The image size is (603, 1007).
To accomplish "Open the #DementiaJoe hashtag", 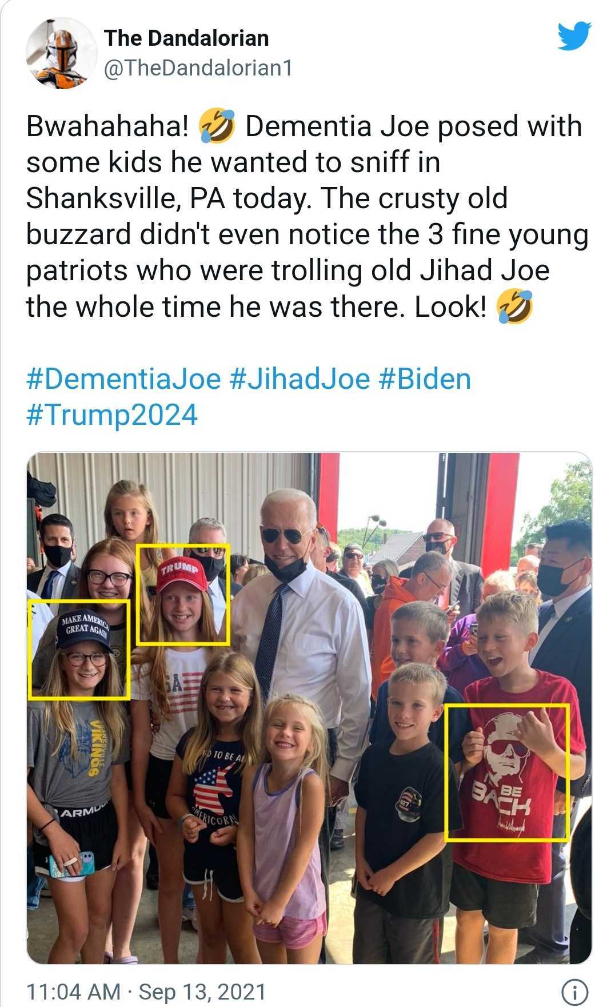I will pyautogui.click(x=123, y=379).
